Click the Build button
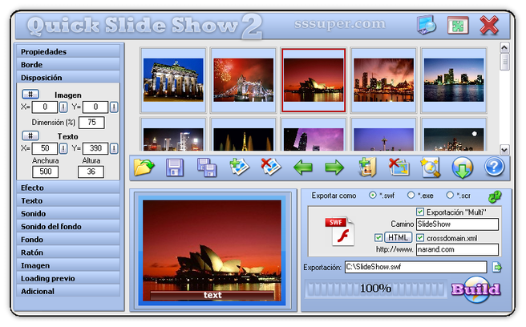526x327 pixels. (x=475, y=289)
